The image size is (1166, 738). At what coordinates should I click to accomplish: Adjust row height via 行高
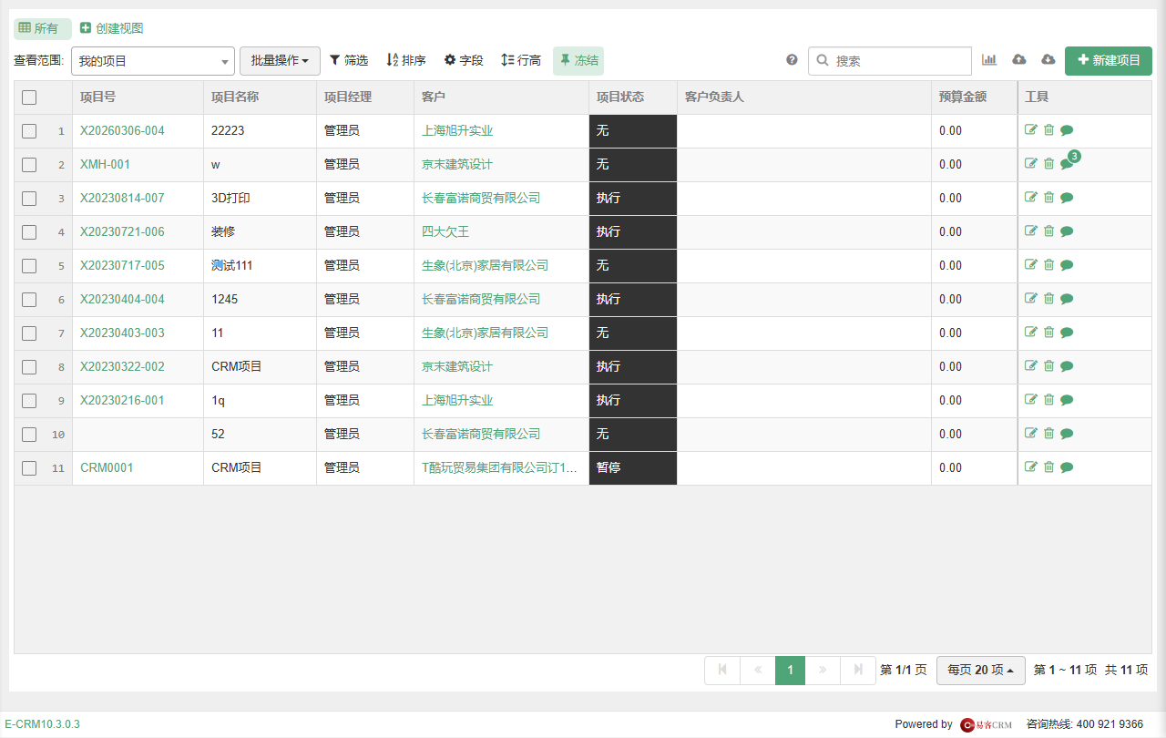521,61
